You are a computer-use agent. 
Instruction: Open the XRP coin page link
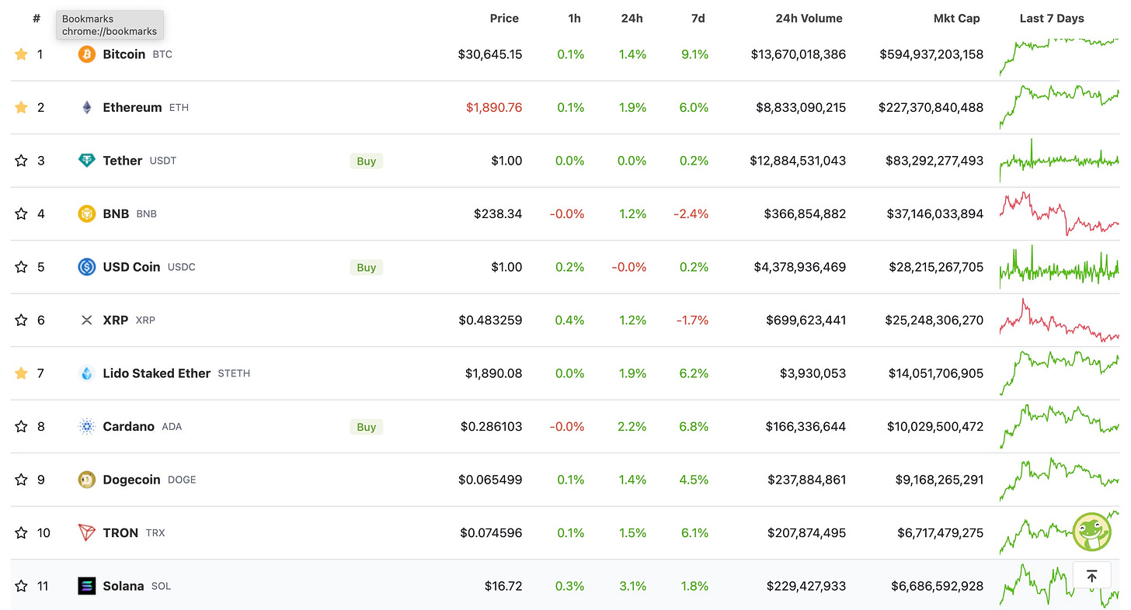[x=116, y=320]
